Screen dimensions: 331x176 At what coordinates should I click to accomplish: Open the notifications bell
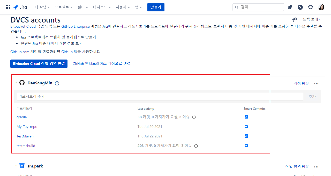[290, 7]
